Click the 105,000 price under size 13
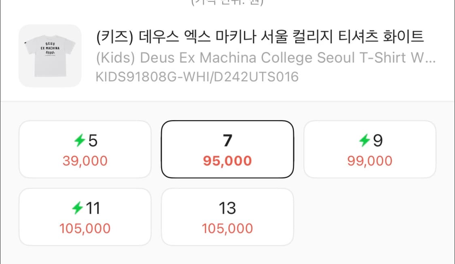 227,228
